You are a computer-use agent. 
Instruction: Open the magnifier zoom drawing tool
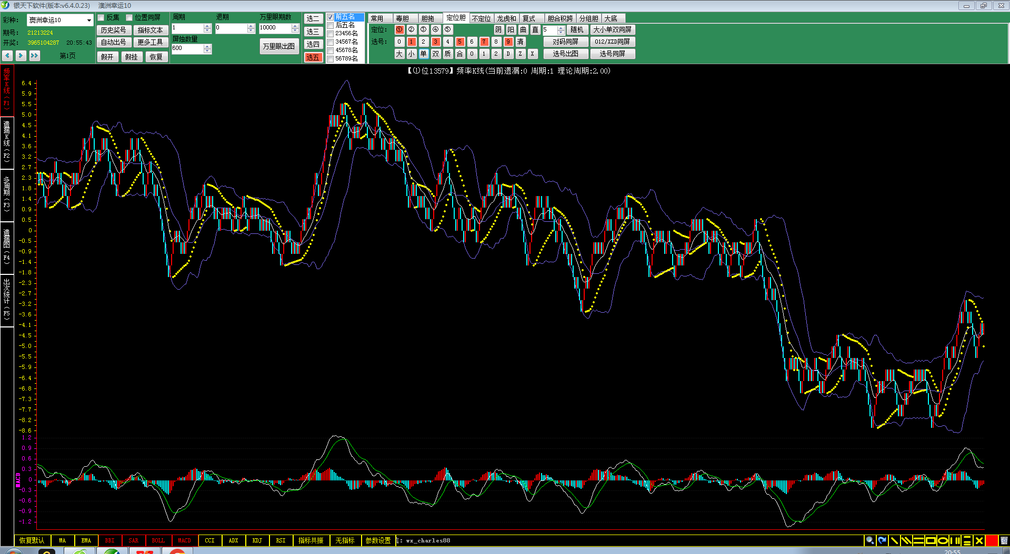point(869,540)
